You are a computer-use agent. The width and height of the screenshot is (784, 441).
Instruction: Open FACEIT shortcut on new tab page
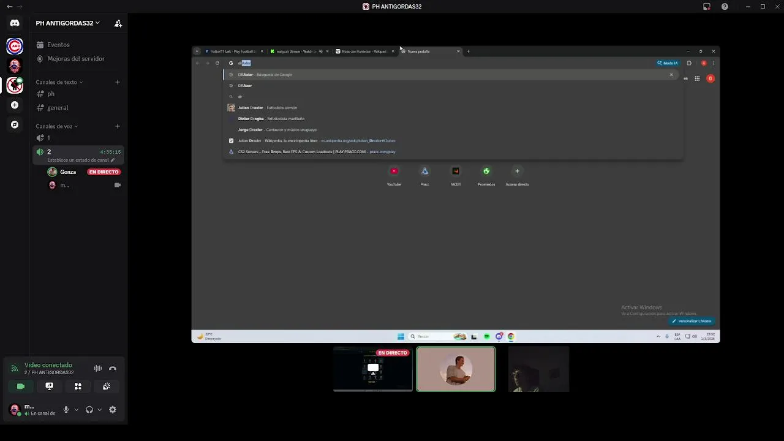[456, 176]
